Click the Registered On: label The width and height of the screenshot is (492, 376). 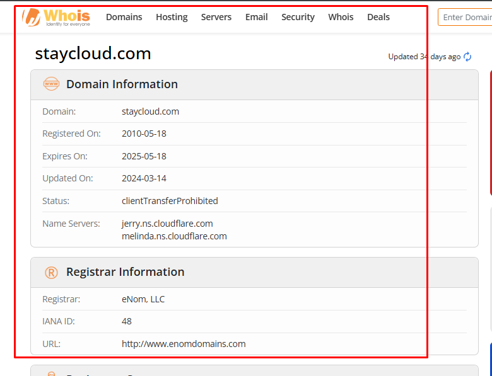71,134
